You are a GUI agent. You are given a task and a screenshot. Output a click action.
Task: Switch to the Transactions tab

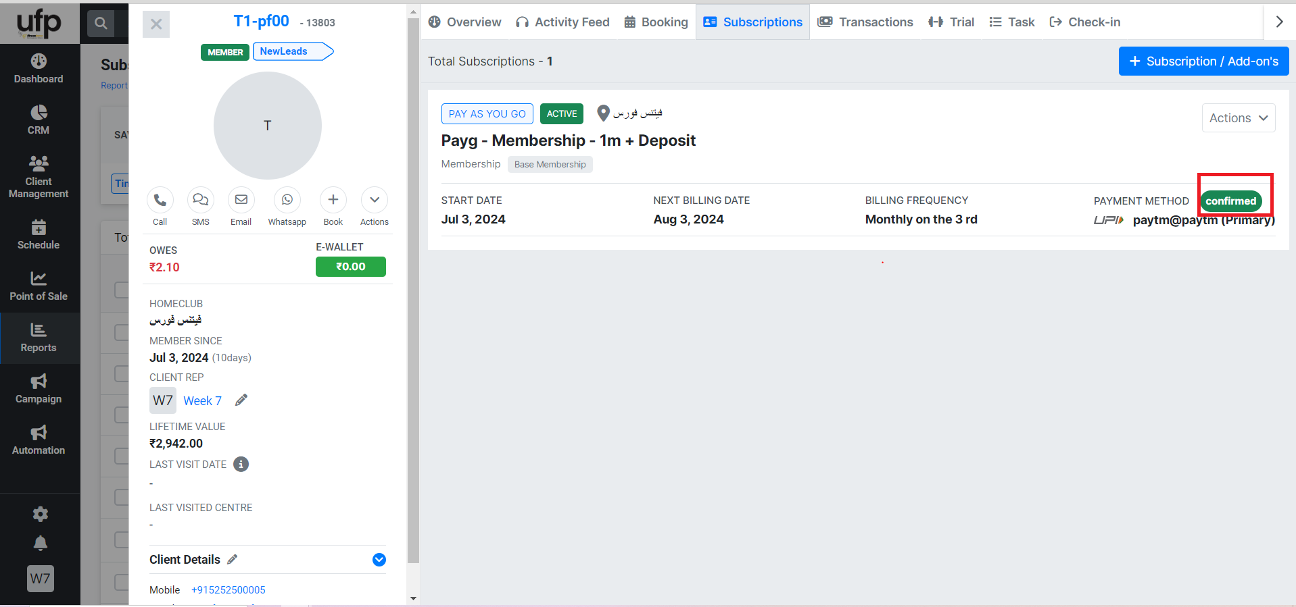click(865, 22)
